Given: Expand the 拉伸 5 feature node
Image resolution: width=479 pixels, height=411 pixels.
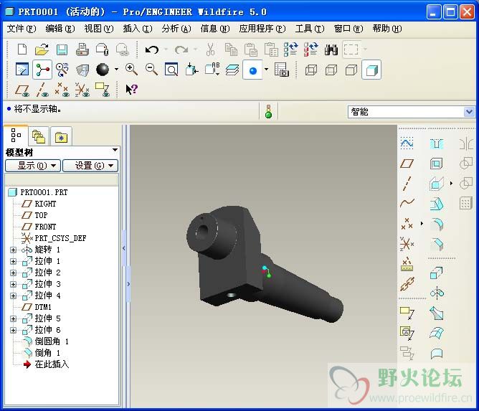Looking at the screenshot, I should tap(13, 318).
